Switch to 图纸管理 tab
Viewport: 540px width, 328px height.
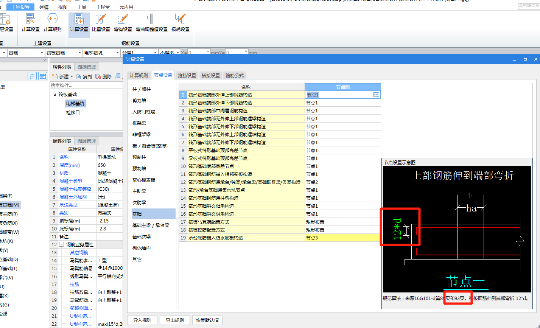87,67
